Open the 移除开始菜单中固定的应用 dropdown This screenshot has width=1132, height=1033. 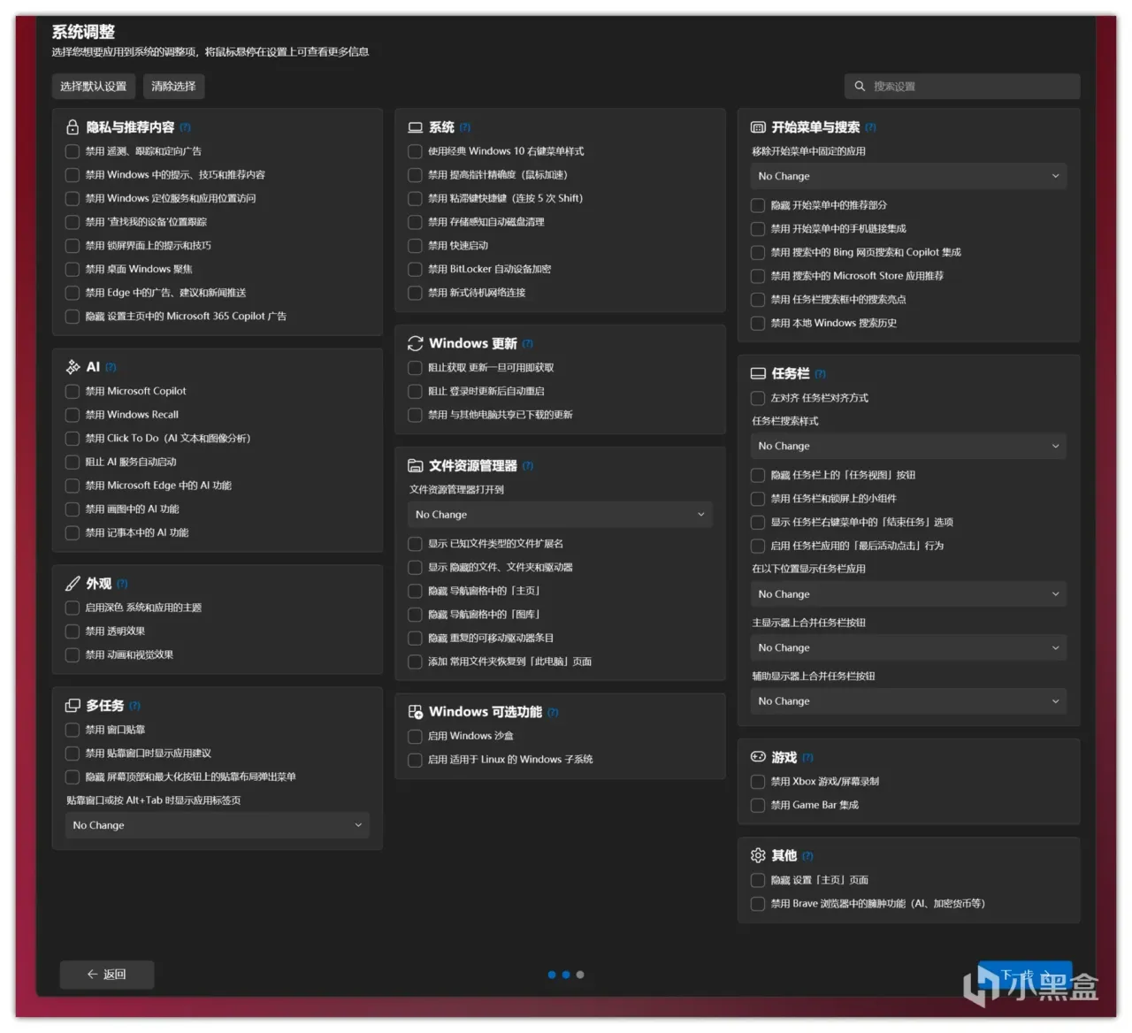[908, 176]
